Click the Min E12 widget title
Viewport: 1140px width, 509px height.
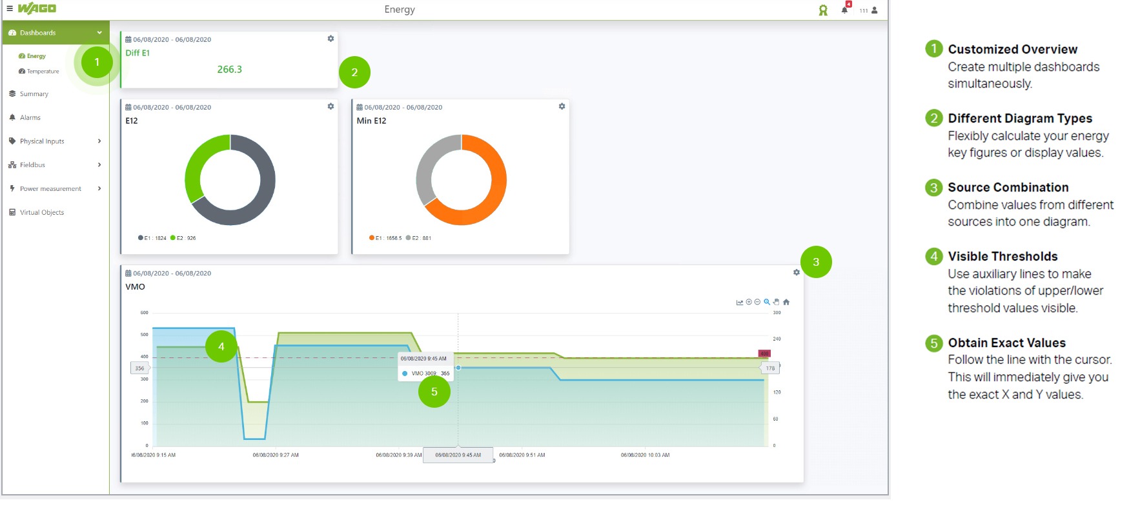pyautogui.click(x=372, y=121)
